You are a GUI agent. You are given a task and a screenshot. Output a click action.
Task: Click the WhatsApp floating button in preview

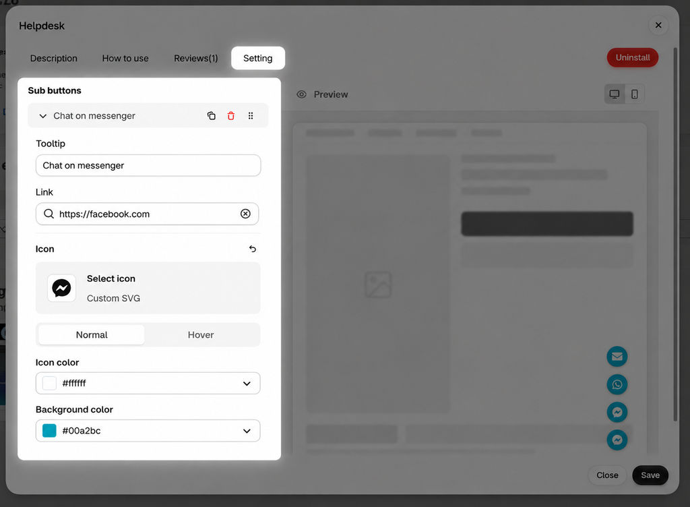coord(617,384)
